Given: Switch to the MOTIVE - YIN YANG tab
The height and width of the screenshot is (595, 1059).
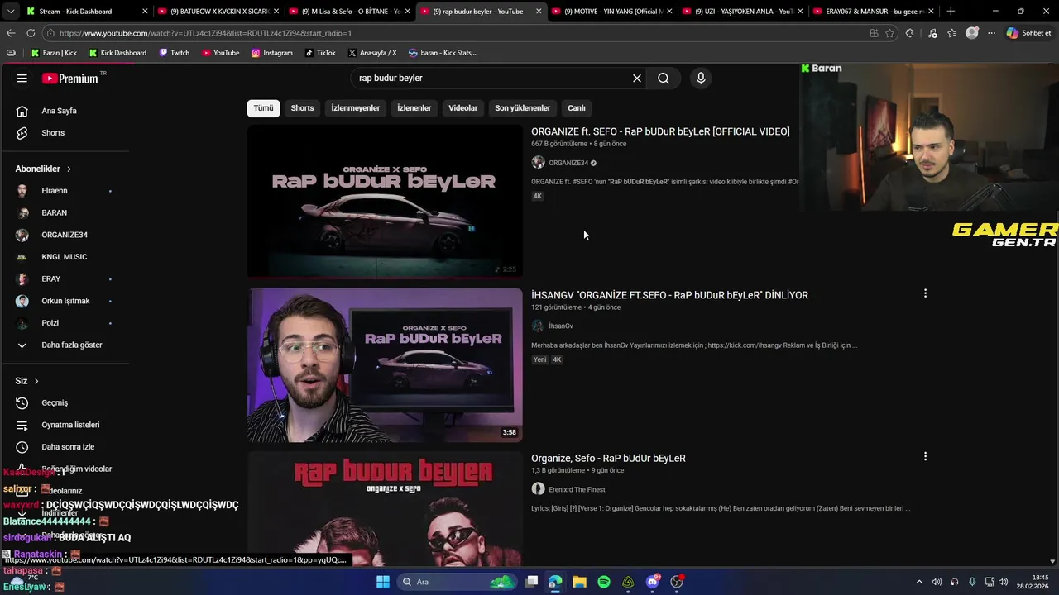Looking at the screenshot, I should (612, 12).
